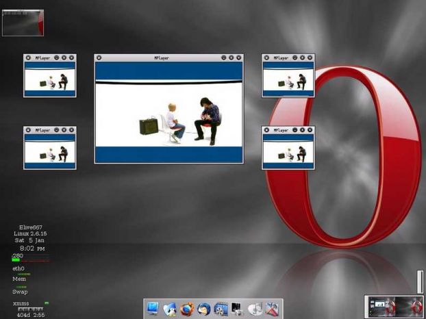426x319 pixels.
Task: Focus the video in the large center MPlayer window
Action: 168,112
